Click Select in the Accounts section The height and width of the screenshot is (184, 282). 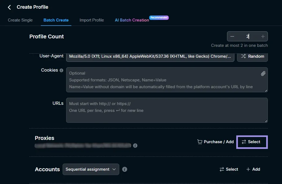(x=229, y=169)
